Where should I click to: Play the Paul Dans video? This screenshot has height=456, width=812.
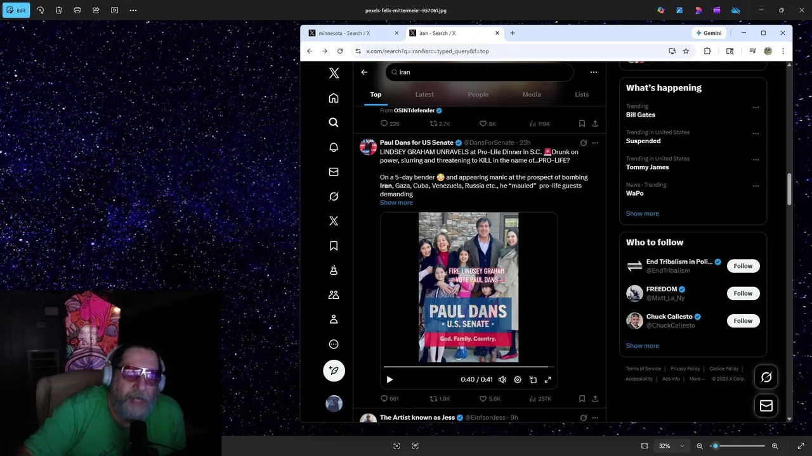coord(390,379)
